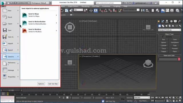Click the Torus primitive button
This screenshot has height=103, width=183.
click(x=164, y=48)
